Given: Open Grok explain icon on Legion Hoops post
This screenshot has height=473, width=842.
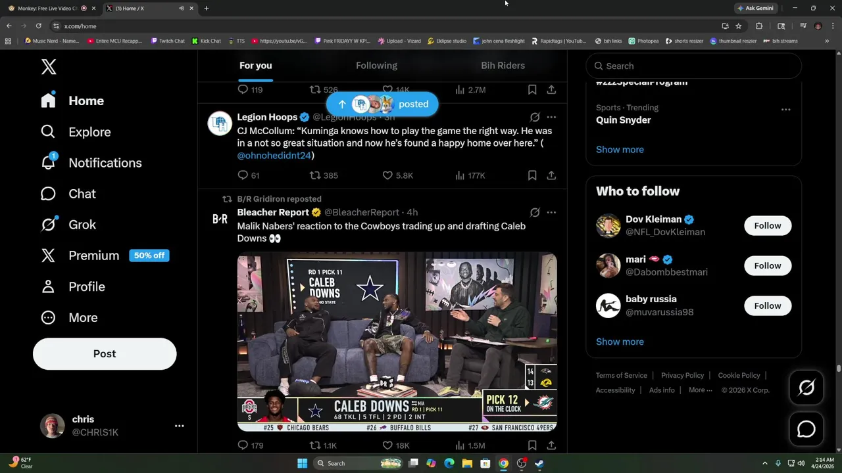Looking at the screenshot, I should [535, 117].
